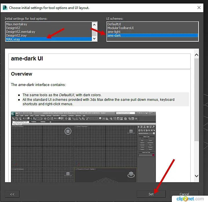Choose ame-dark UI scheme
Viewport: 208px width, 202px height.
point(152,35)
